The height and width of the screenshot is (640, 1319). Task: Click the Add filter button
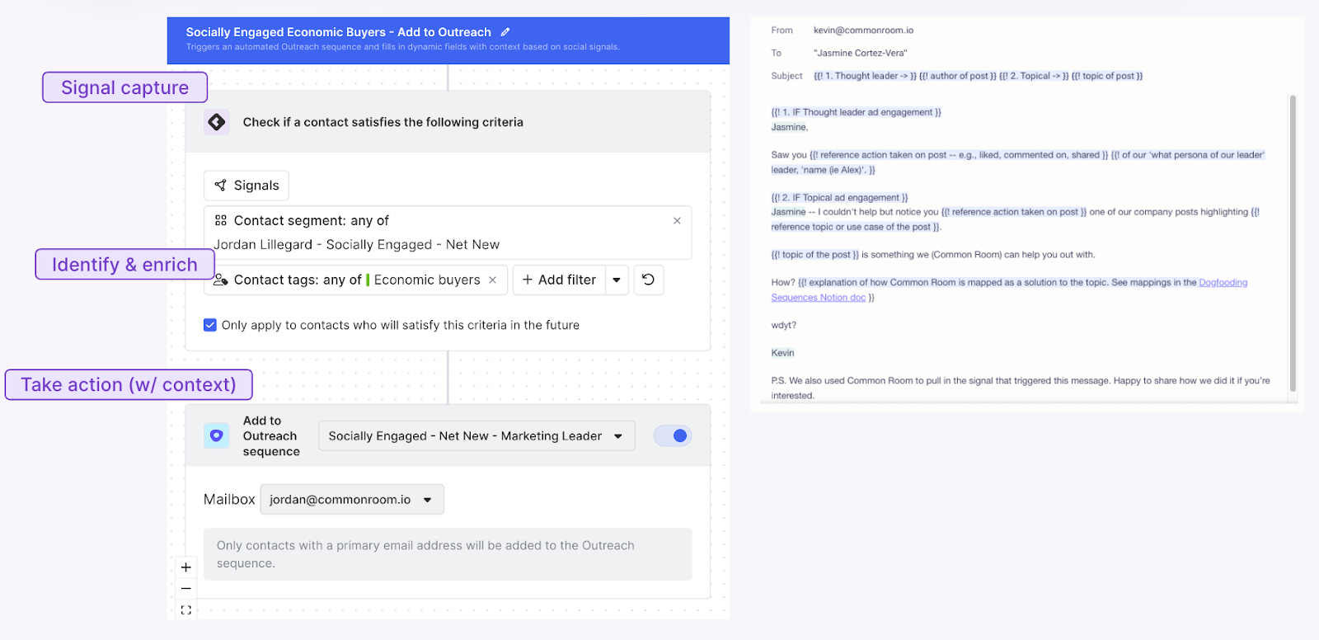pyautogui.click(x=559, y=280)
